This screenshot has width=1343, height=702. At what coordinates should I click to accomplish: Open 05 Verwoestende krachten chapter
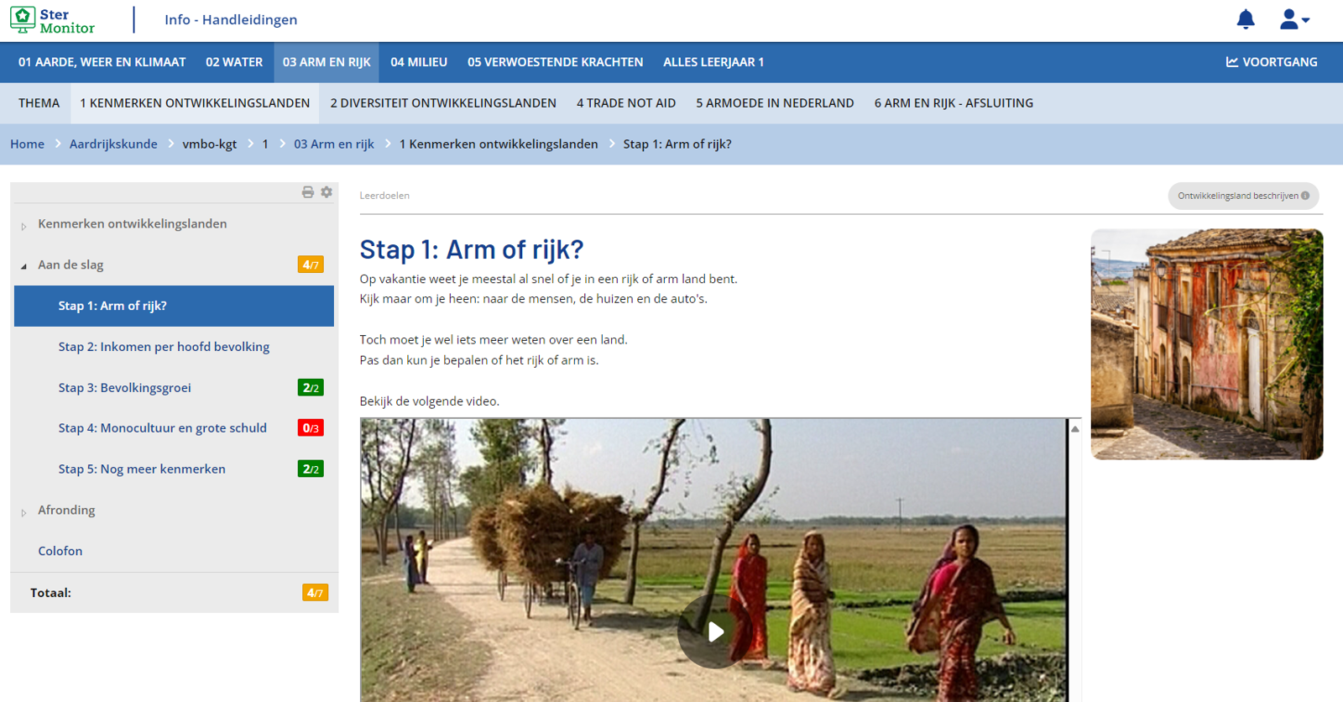[x=555, y=62]
